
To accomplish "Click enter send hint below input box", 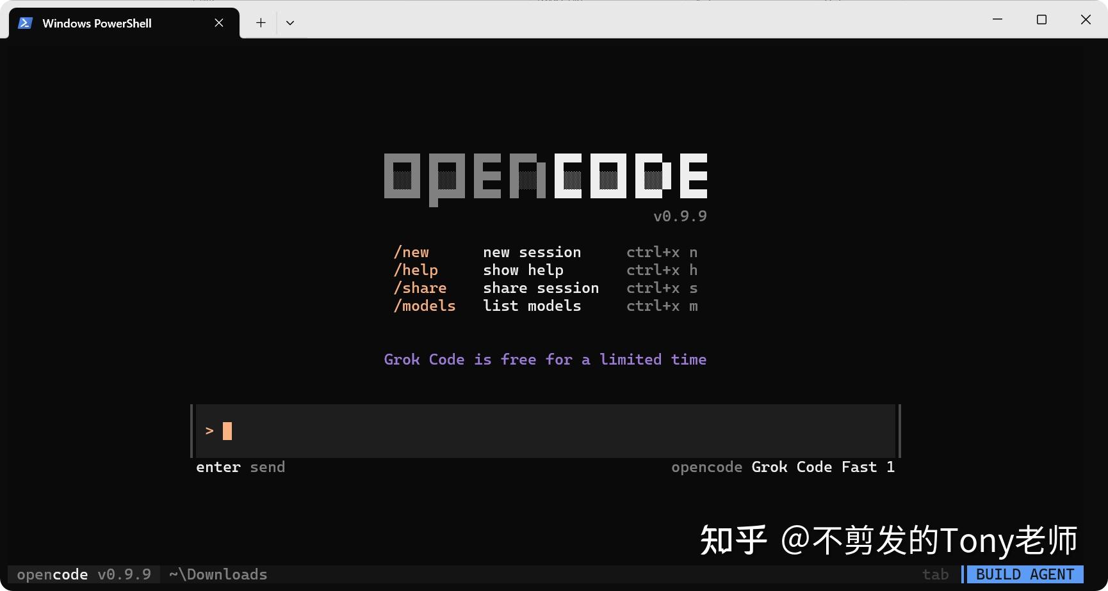I will tap(241, 467).
